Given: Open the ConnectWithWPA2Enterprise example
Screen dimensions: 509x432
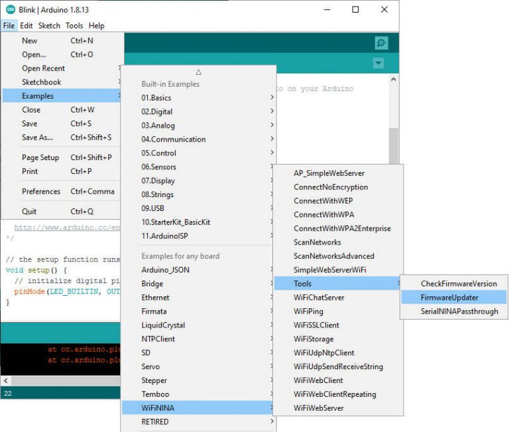Looking at the screenshot, I should pos(338,228).
